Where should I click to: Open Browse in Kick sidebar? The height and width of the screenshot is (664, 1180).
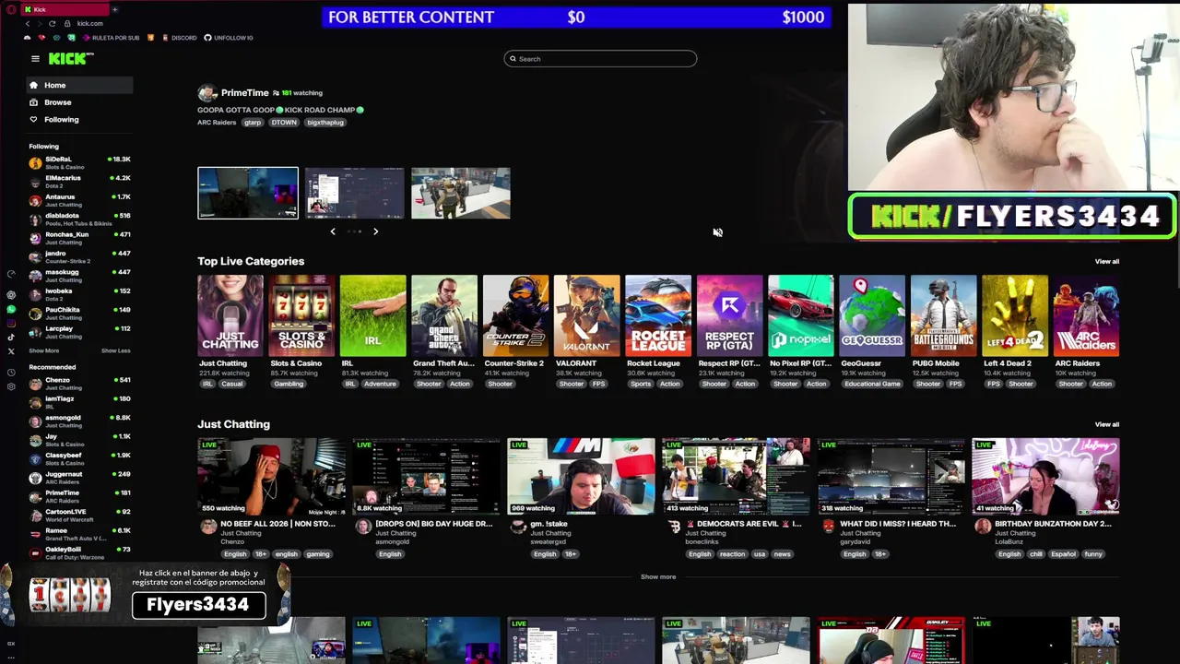click(x=80, y=102)
